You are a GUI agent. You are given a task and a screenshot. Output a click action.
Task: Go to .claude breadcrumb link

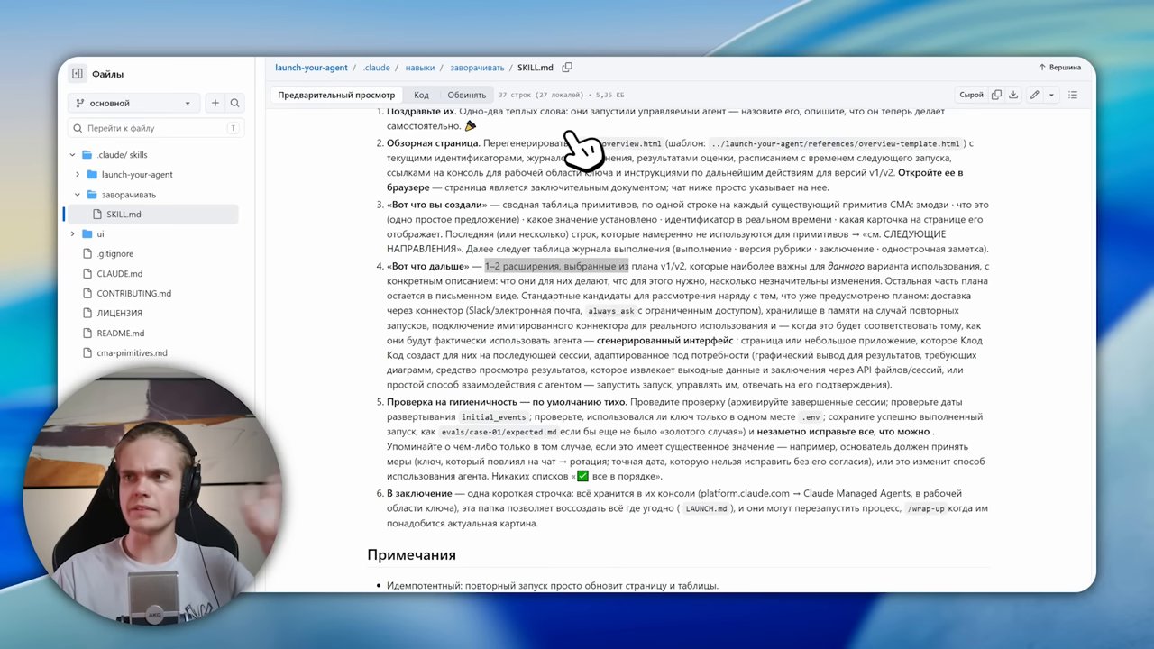[377, 68]
